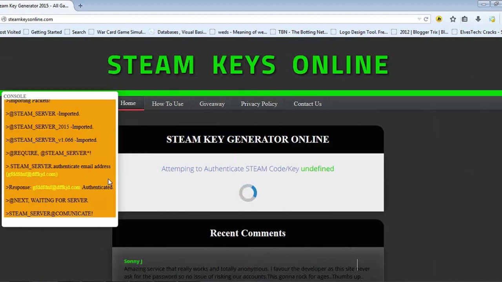
Task: Click the '@STEAM_SERVER_2015 -Imported.' console line
Action: pyautogui.click(x=49, y=127)
